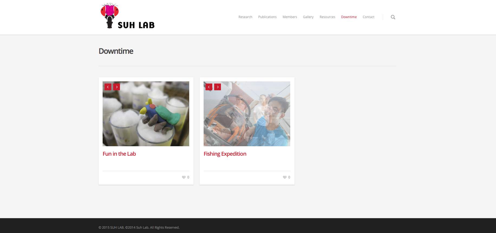The height and width of the screenshot is (233, 496).
Task: Navigate to the Gallery page
Action: point(308,17)
